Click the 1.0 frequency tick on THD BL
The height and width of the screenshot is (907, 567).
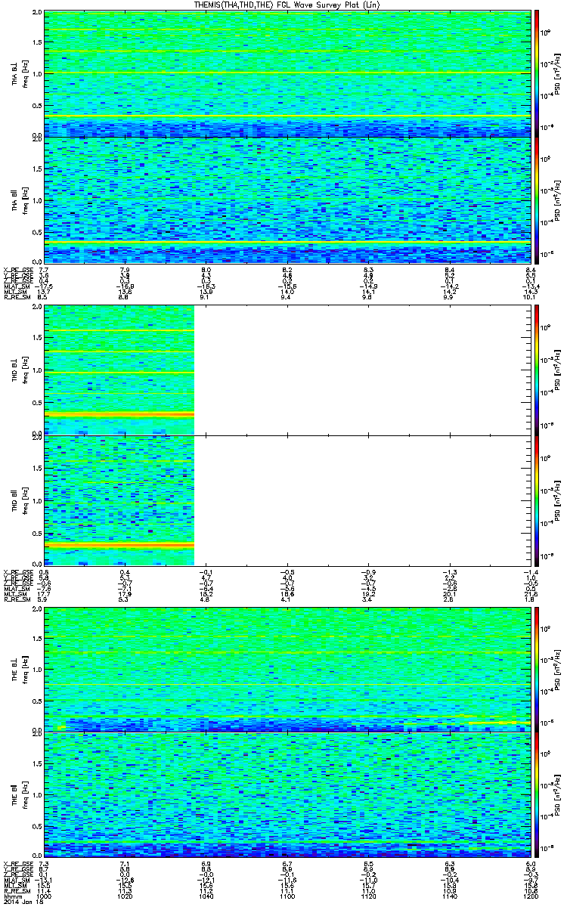(36, 371)
